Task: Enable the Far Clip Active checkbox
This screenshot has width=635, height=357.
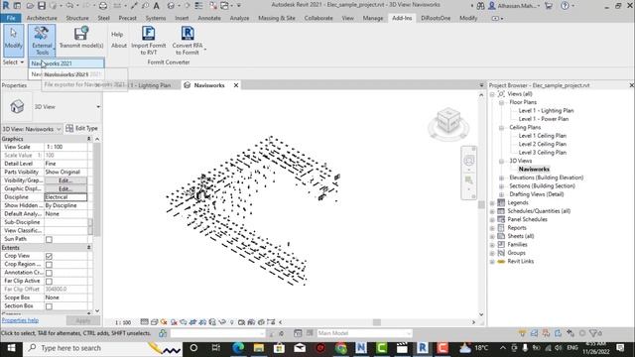Action: tap(49, 281)
